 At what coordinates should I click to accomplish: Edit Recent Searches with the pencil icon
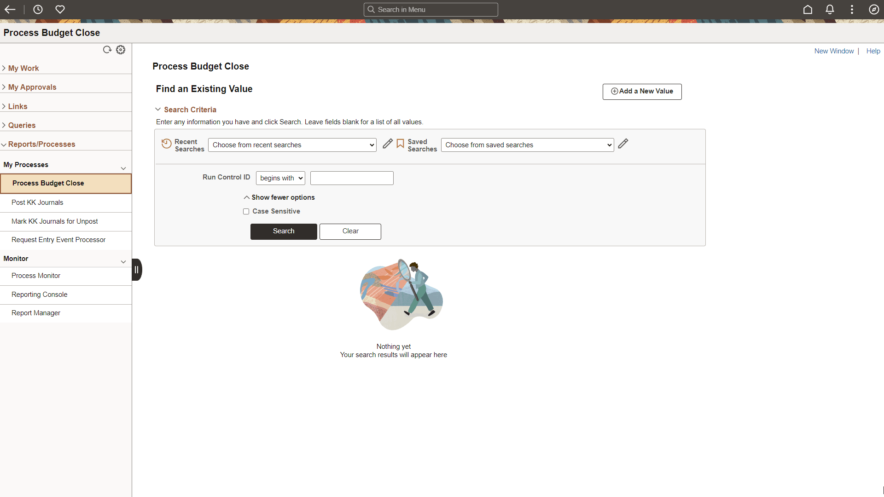388,144
